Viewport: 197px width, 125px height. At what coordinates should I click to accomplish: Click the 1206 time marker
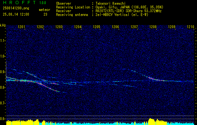115,27
